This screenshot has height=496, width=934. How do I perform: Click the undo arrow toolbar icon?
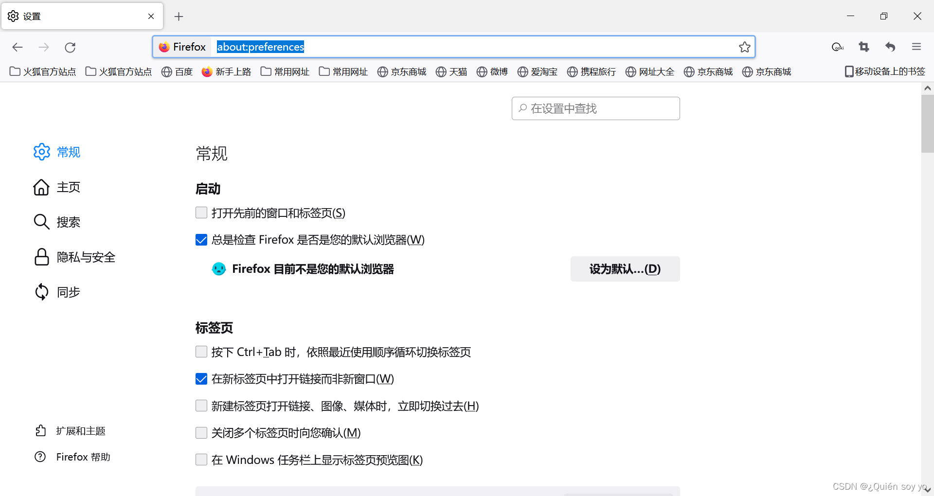coord(890,47)
